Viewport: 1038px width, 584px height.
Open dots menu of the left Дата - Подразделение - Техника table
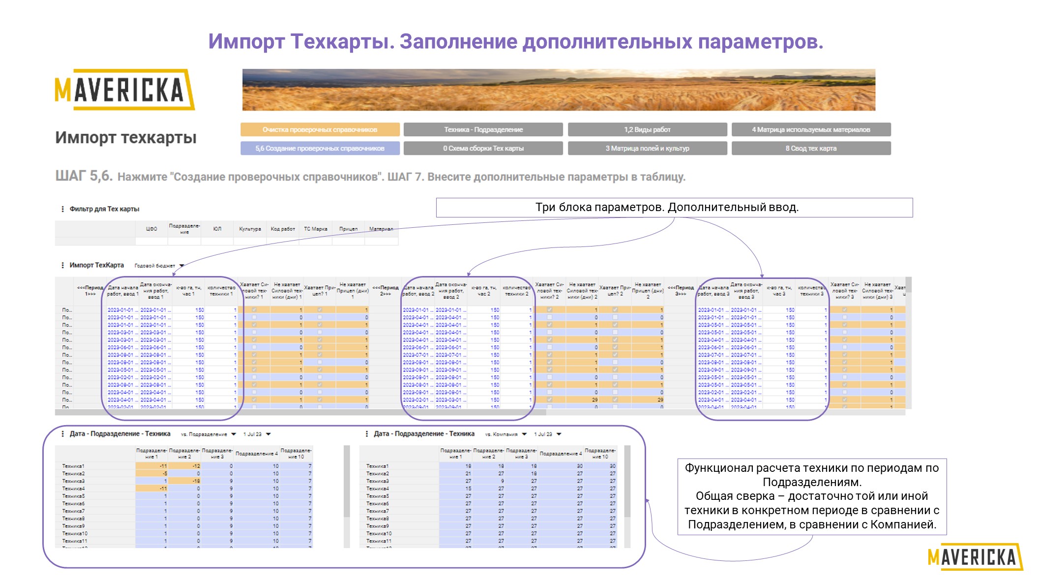62,434
